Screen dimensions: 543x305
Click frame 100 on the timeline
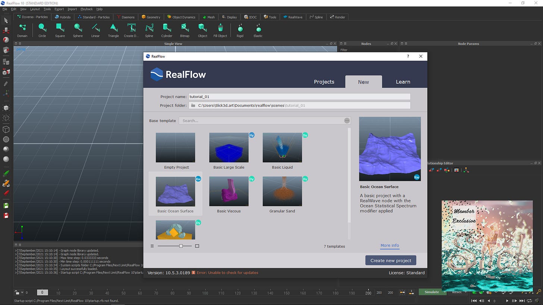[x=205, y=293]
